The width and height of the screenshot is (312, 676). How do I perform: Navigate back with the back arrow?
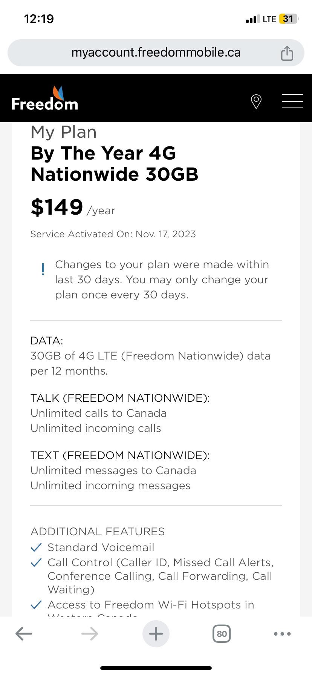coord(23,634)
